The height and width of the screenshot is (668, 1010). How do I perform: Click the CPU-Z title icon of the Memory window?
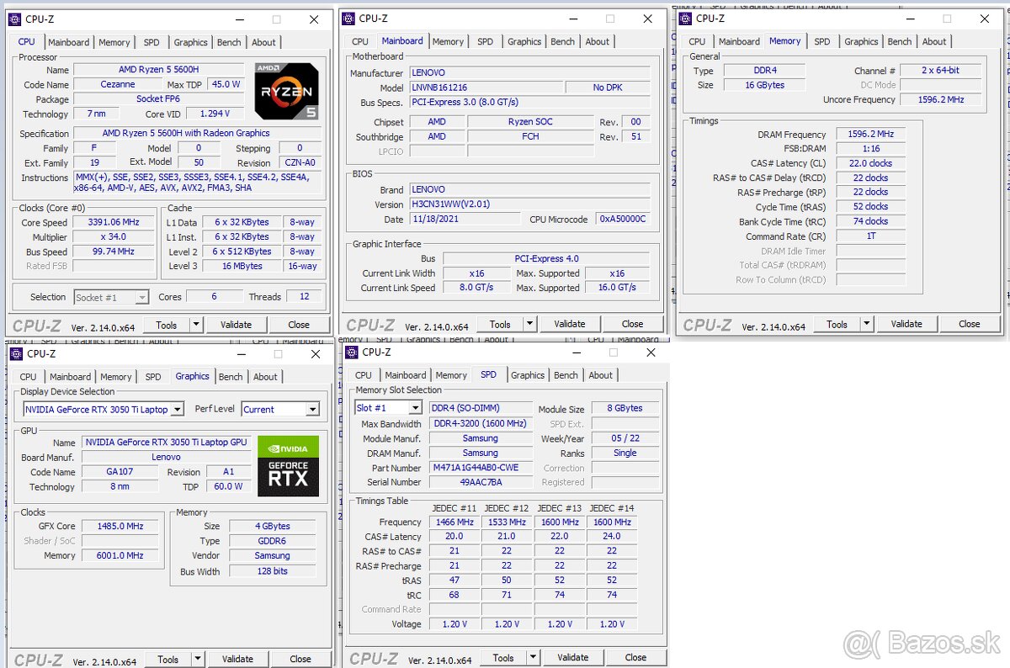[x=686, y=18]
